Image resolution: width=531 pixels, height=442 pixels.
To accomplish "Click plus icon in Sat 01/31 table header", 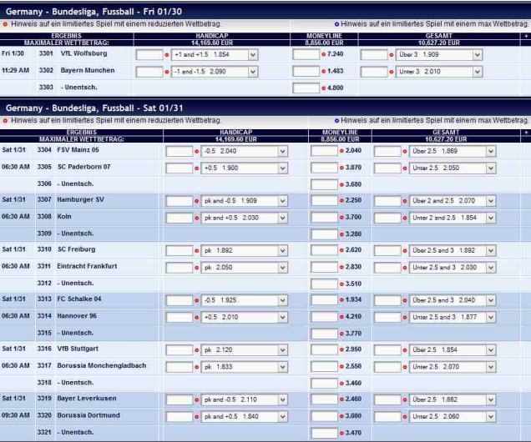I will point(526,133).
